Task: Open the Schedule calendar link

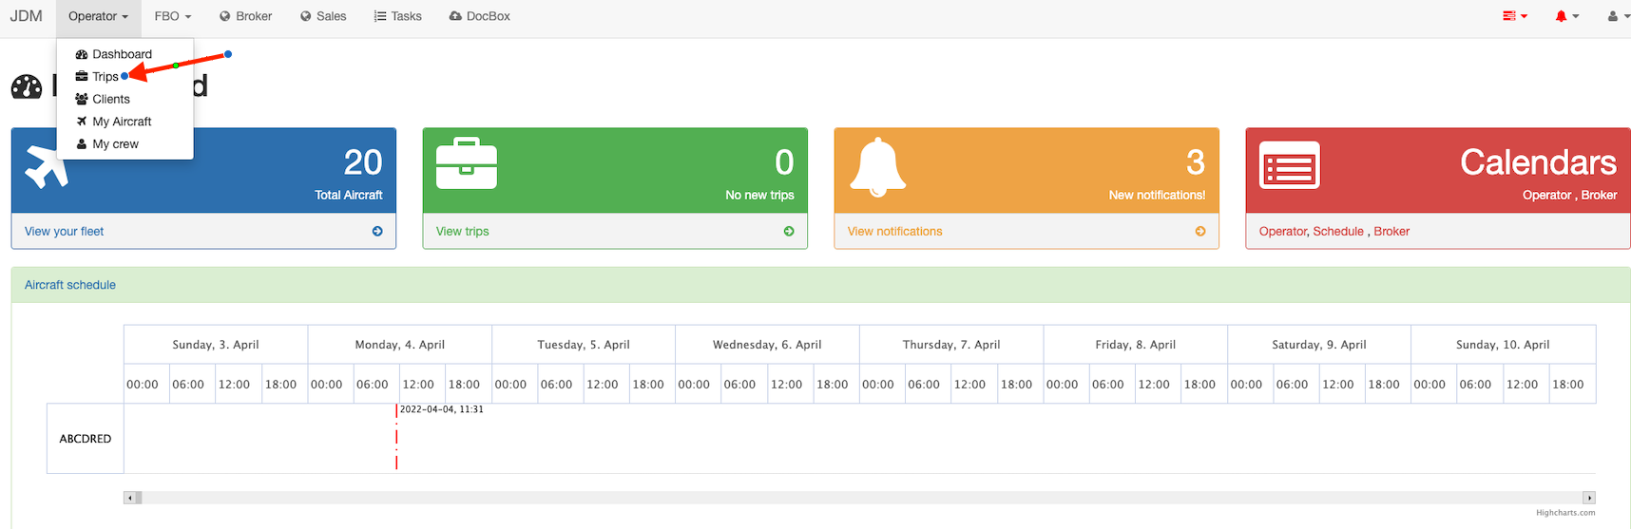Action: 1337,231
